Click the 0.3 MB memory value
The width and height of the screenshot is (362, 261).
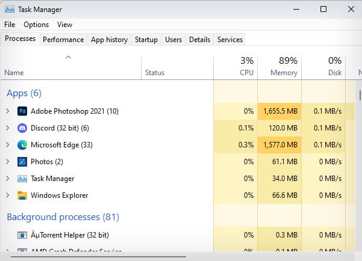coord(287,235)
